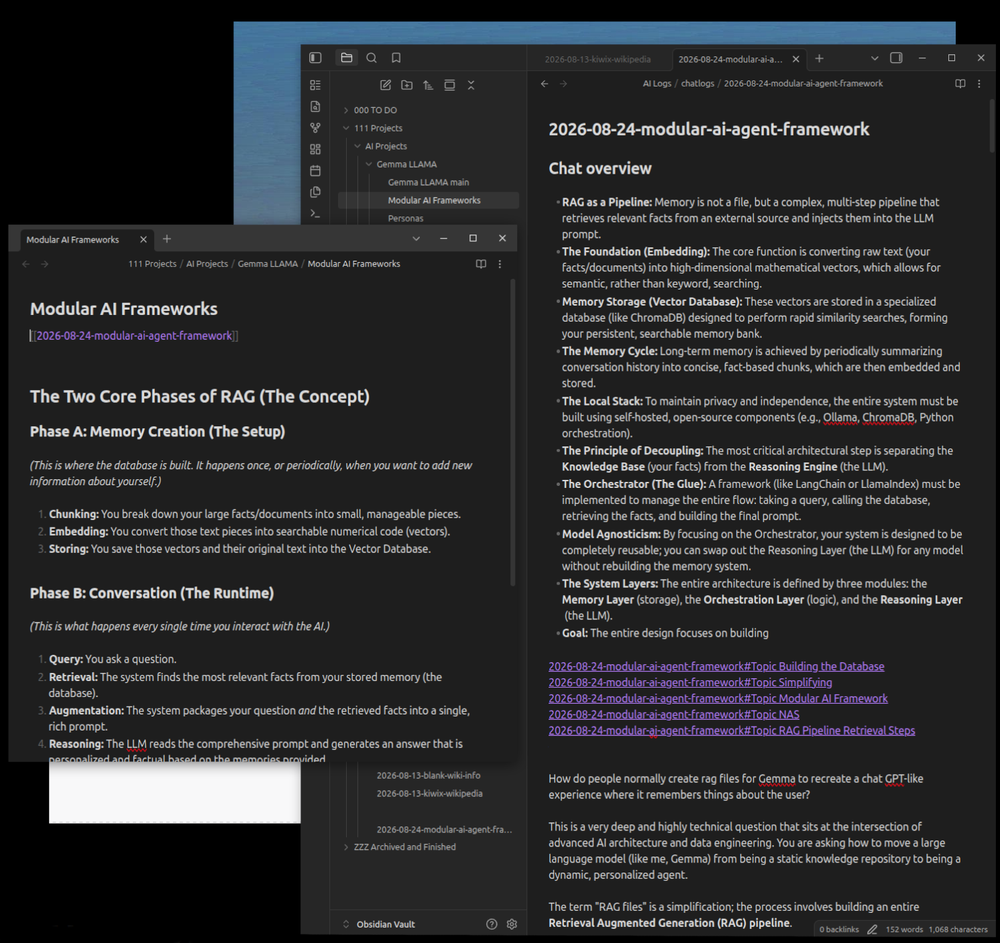Click the main window note scrollbar
Image resolution: width=1000 pixels, height=943 pixels.
992,126
